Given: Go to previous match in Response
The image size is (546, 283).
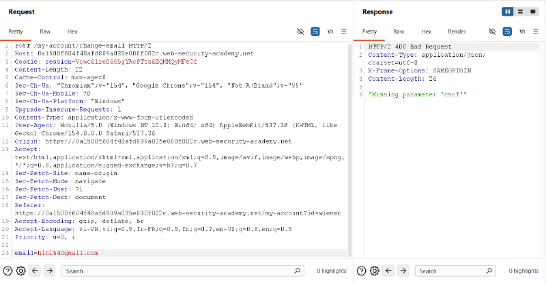Looking at the screenshot, I should (x=389, y=271).
